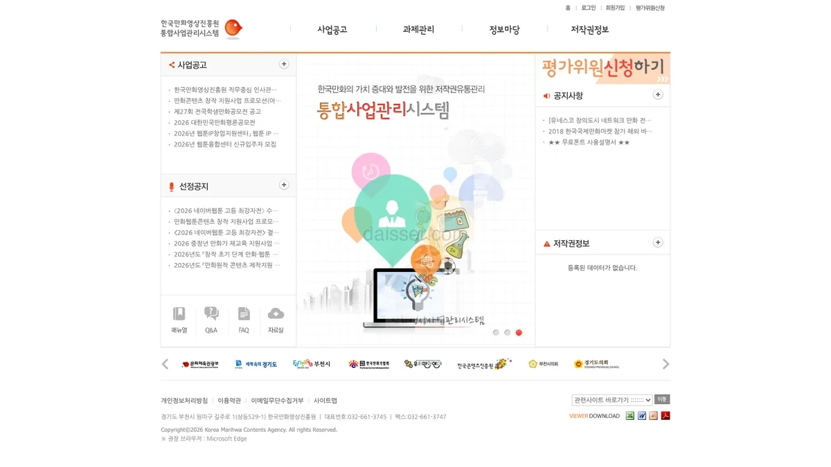Open the 문화체육관광부 partner logo
Image resolution: width=831 pixels, height=467 pixels.
[x=200, y=364]
